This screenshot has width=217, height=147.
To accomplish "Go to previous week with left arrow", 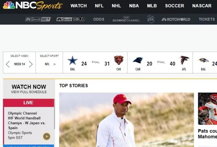I will [x=8, y=64].
